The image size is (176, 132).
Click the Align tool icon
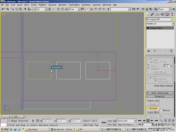point(138,9)
